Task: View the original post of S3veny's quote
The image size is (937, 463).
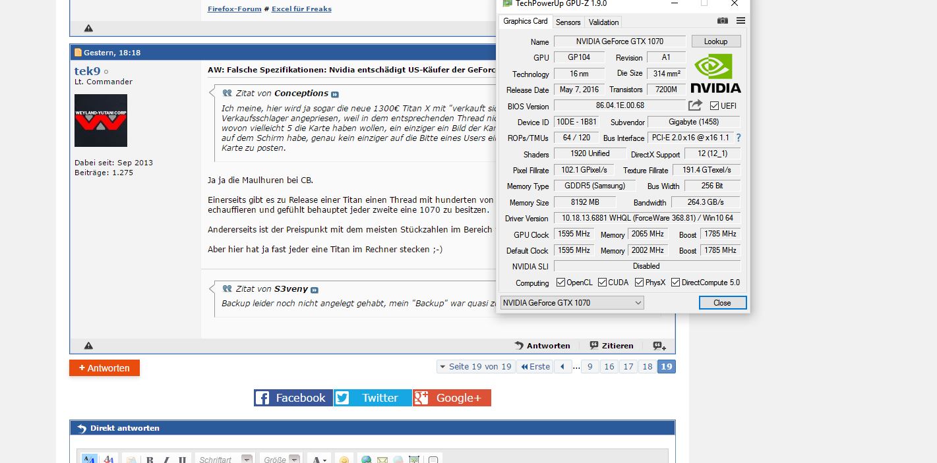Action: pyautogui.click(x=315, y=290)
